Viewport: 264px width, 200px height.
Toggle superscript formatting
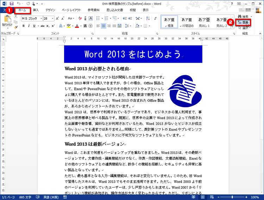tap(53, 26)
